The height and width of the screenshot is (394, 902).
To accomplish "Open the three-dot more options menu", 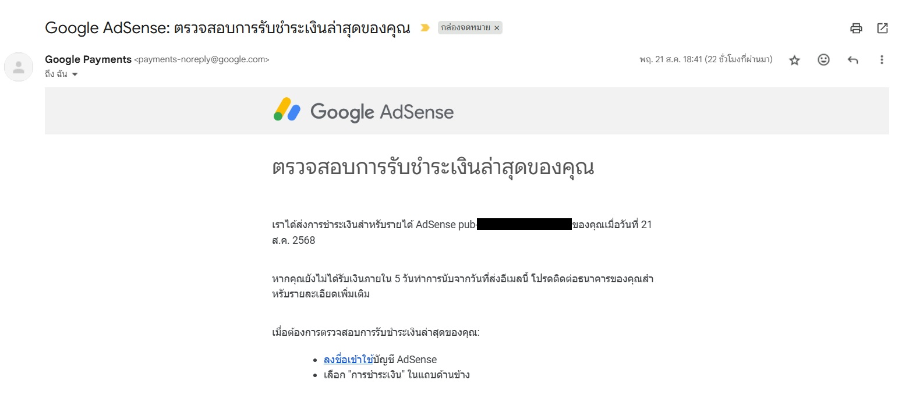I will click(882, 59).
